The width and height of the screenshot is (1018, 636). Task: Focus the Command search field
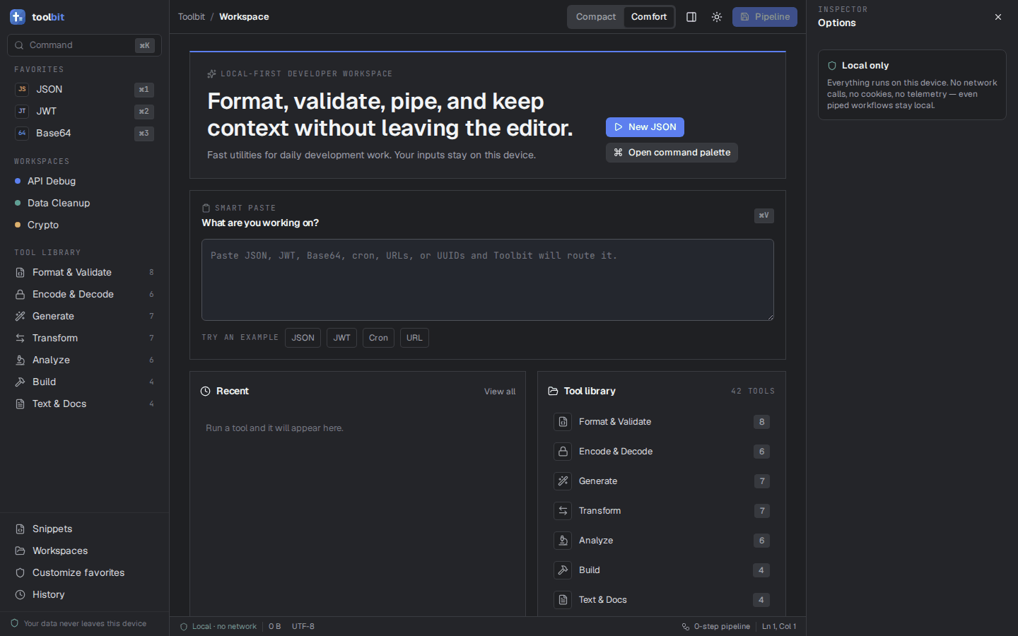point(84,45)
